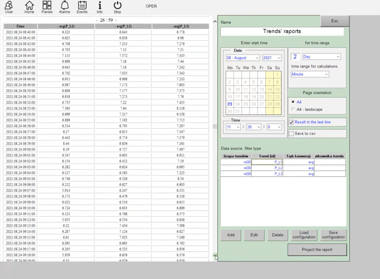Screen dimensions: 380x279
Task: Click the 2021.08.24 09:00:00 time cell
Action: [x=20, y=149]
